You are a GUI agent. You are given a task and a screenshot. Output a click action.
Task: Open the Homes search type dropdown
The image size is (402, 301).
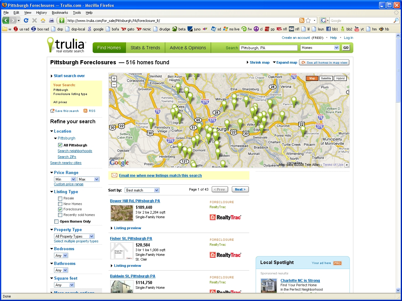point(320,48)
